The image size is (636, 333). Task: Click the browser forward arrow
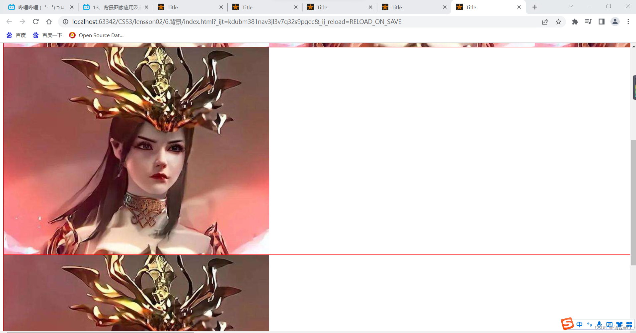[22, 22]
